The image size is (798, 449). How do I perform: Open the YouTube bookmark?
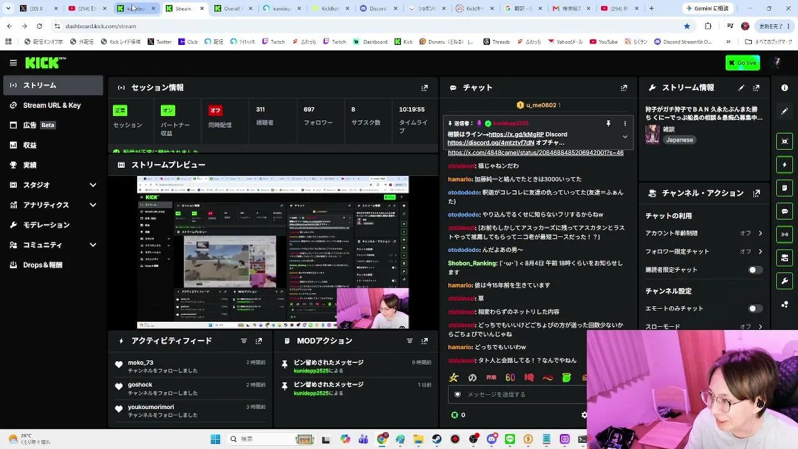[x=603, y=42]
